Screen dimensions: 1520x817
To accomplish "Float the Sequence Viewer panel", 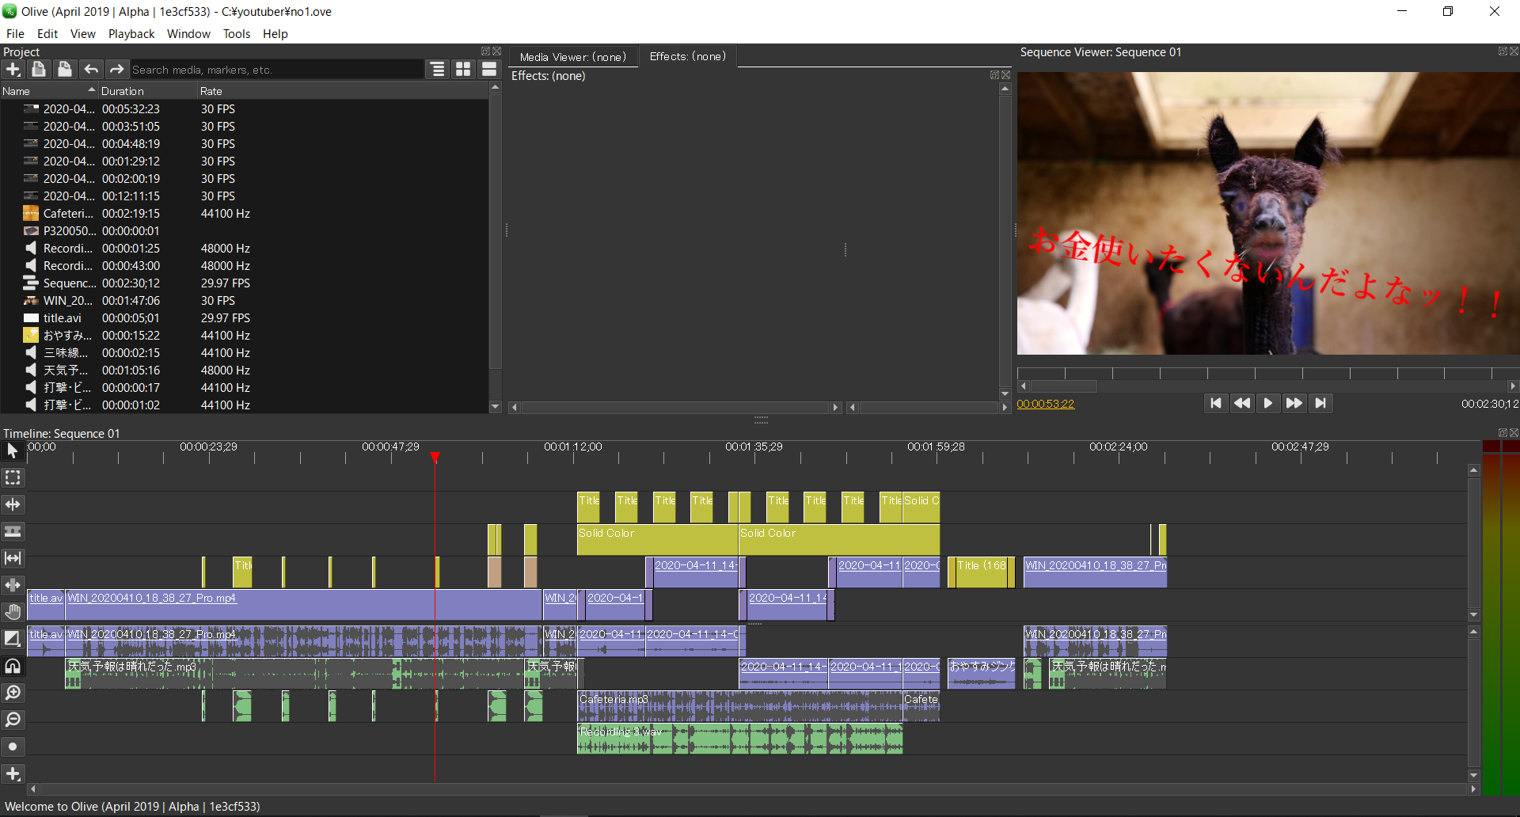I will tap(1503, 51).
